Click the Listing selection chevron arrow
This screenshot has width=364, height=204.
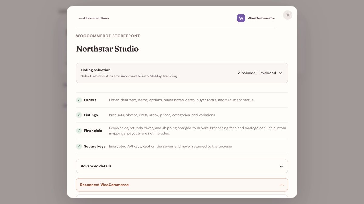tap(281, 73)
